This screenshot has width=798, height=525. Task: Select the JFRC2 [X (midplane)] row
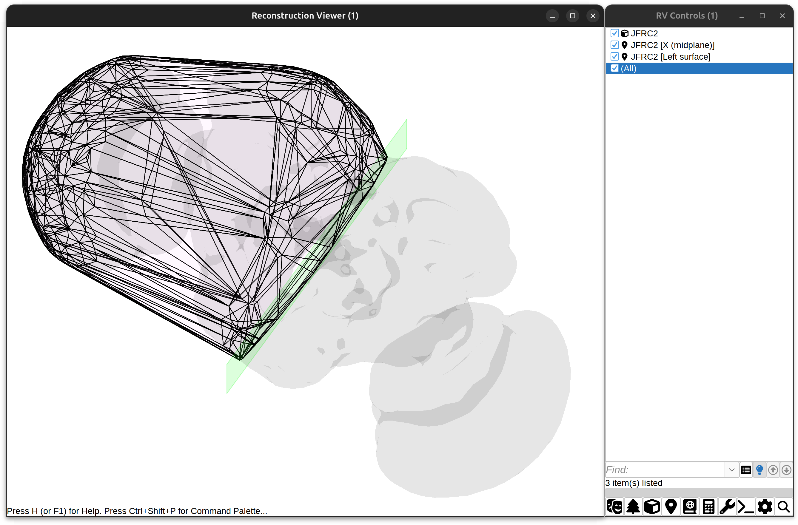[x=699, y=45]
